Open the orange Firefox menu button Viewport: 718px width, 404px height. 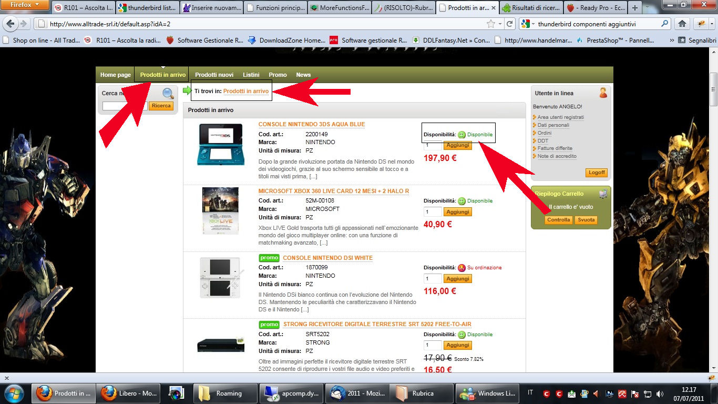coord(25,5)
